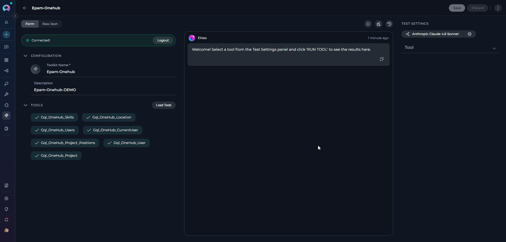
Task: Open settings gear in left sidebar
Action: pos(6,198)
